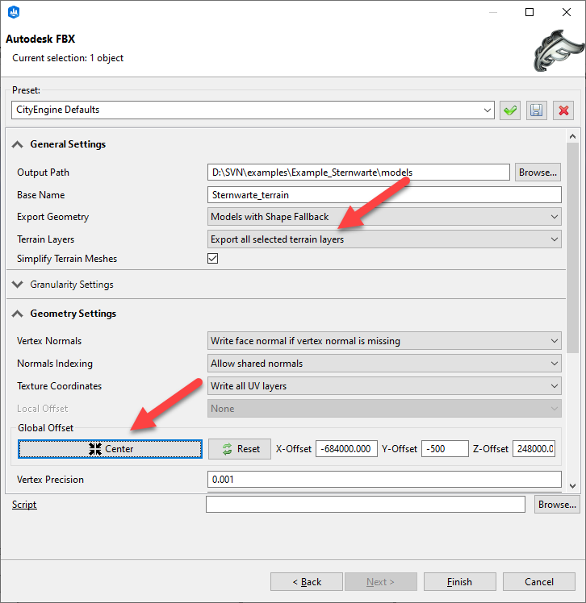Viewport: 586px width, 603px height.
Task: Save preset using floppy disk icon
Action: click(537, 110)
